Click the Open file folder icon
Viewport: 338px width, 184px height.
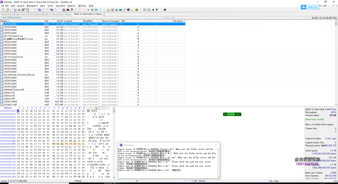click(x=7, y=10)
